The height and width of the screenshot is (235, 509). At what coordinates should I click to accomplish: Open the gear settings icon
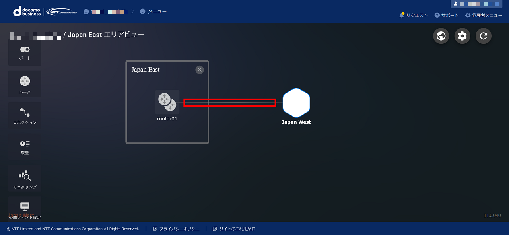click(462, 36)
